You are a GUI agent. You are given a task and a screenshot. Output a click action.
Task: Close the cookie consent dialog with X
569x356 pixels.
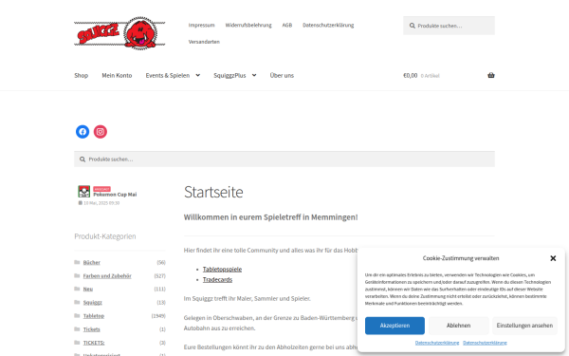tap(553, 258)
